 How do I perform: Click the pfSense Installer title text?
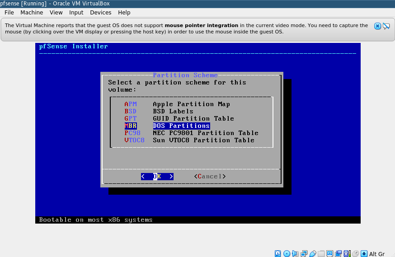click(x=73, y=47)
